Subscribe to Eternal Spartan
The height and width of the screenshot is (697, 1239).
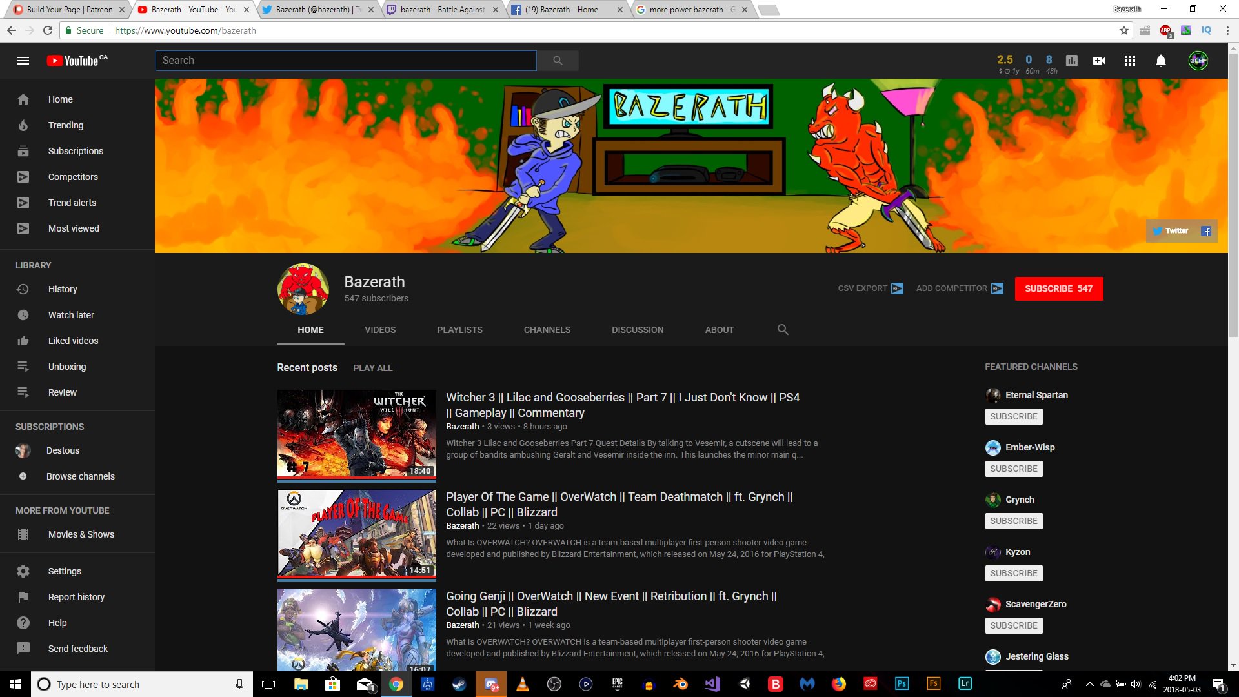point(1014,416)
